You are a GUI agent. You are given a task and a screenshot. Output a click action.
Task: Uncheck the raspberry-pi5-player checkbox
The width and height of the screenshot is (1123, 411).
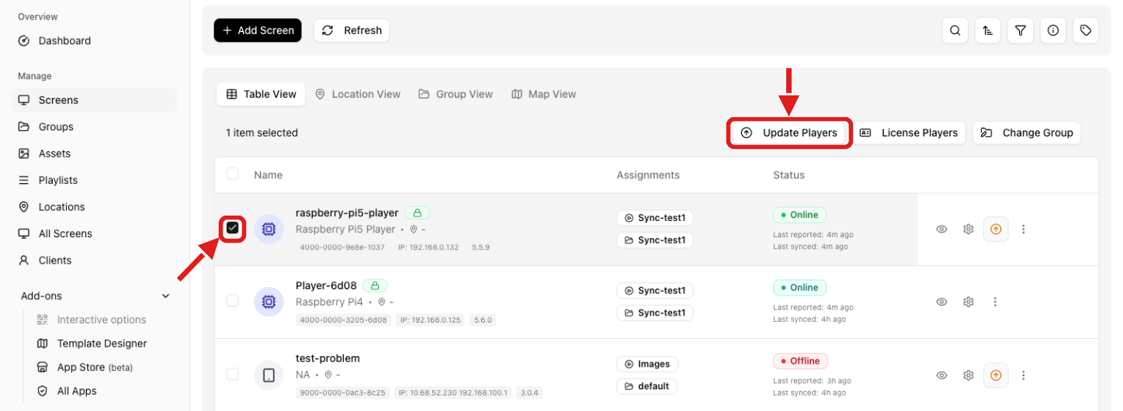click(x=232, y=228)
